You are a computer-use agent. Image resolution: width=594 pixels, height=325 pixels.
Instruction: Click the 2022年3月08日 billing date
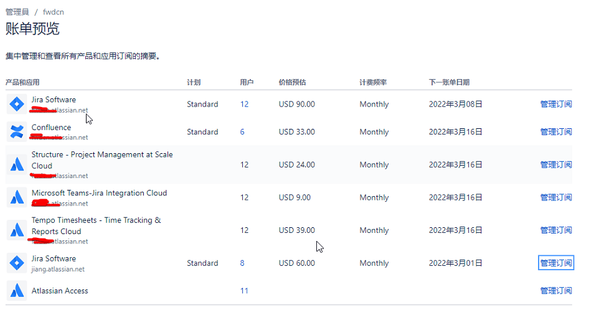455,104
